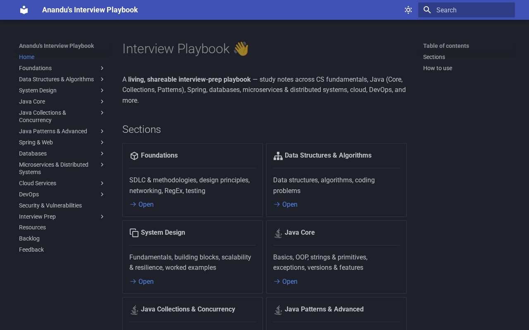
Task: Click the Java Core card coffee icon
Action: tap(278, 233)
